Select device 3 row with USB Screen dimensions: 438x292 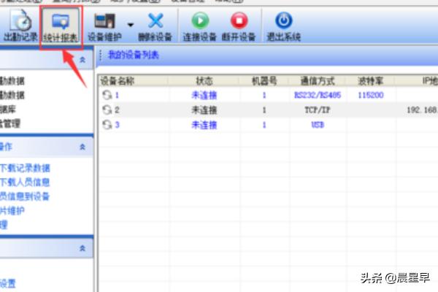pyautogui.click(x=219, y=125)
